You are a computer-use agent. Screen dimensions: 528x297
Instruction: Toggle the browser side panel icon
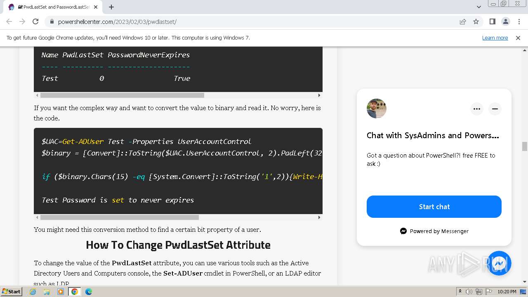tap(492, 21)
